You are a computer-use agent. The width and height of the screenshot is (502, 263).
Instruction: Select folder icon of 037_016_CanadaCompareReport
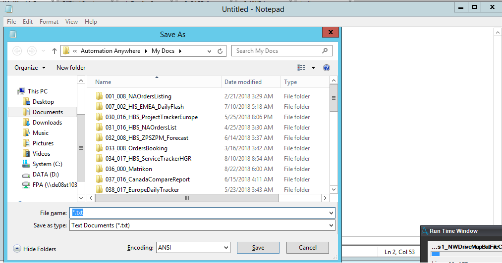pos(99,179)
